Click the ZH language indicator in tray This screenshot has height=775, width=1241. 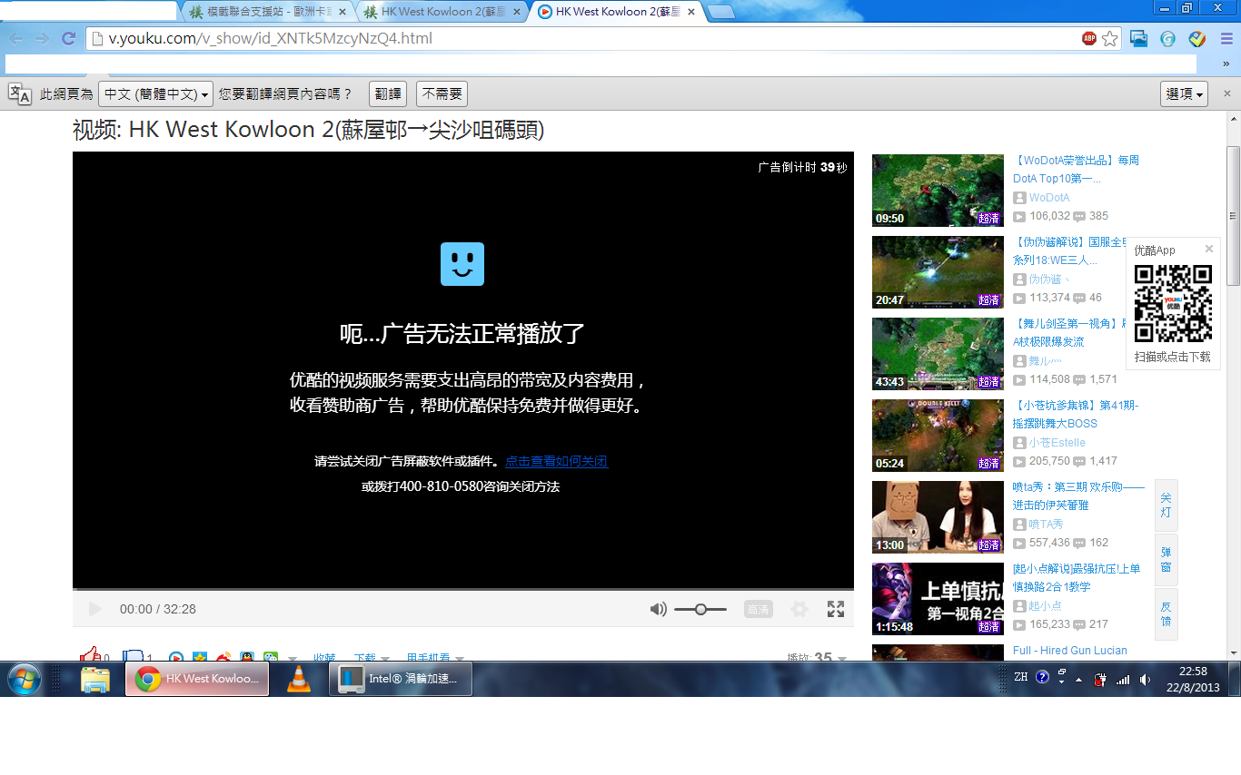(x=1020, y=677)
